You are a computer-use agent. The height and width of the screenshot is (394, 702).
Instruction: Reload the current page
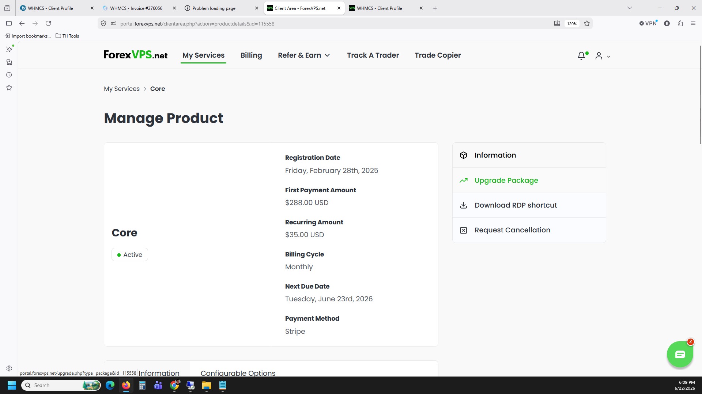(48, 23)
